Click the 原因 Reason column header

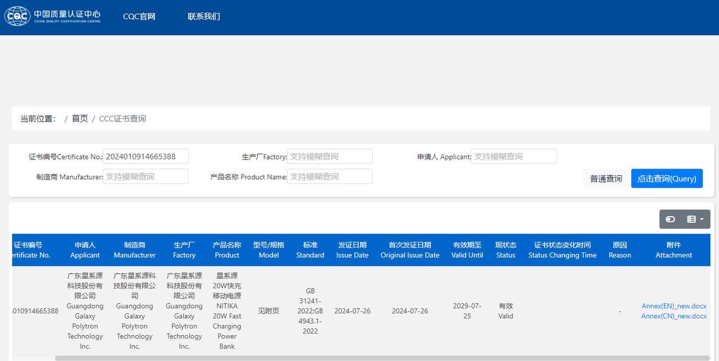pos(620,250)
